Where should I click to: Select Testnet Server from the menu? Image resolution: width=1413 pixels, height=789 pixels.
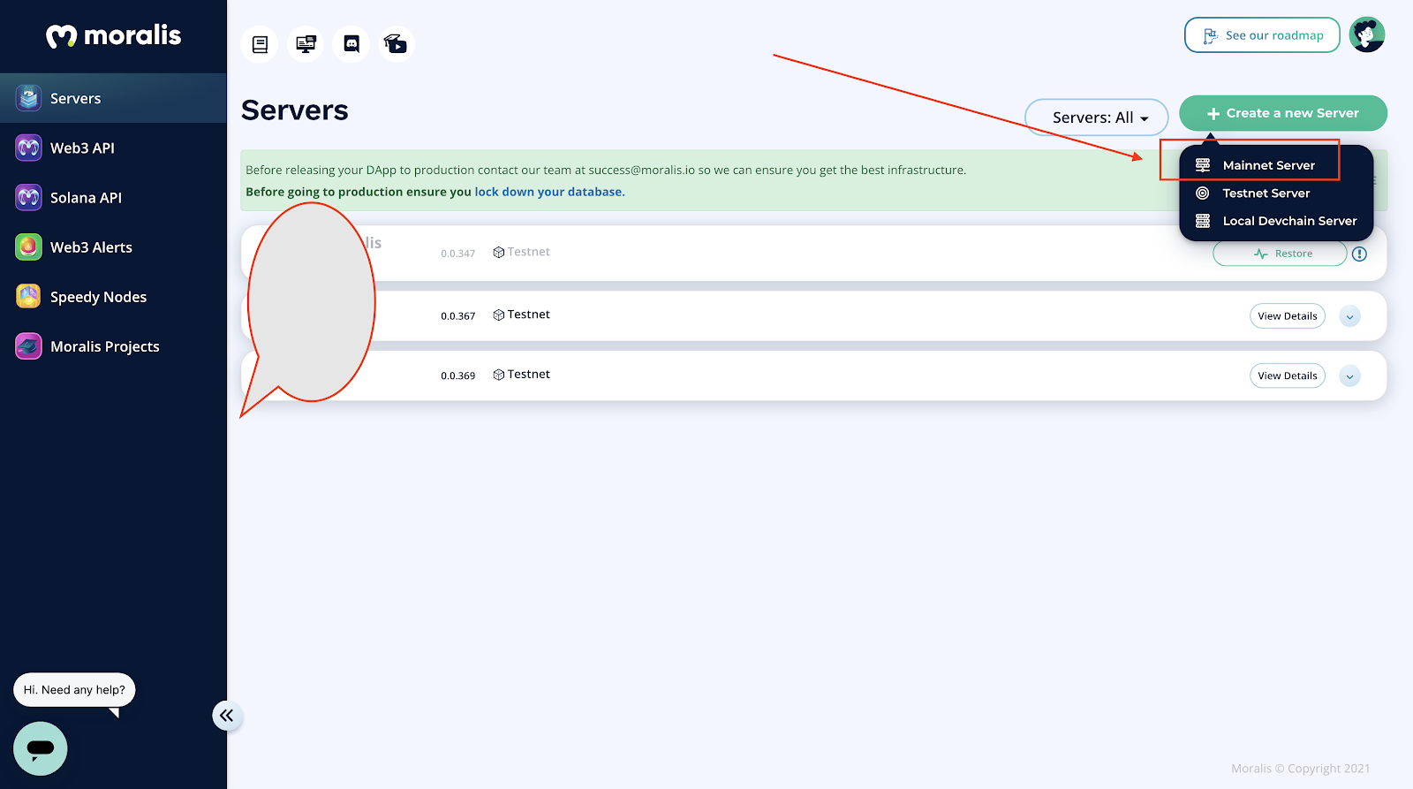point(1266,193)
